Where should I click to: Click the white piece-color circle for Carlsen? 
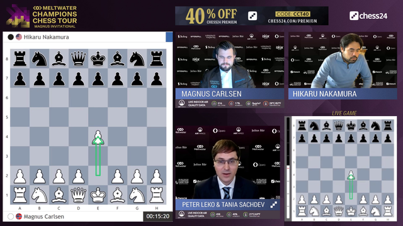(x=11, y=217)
